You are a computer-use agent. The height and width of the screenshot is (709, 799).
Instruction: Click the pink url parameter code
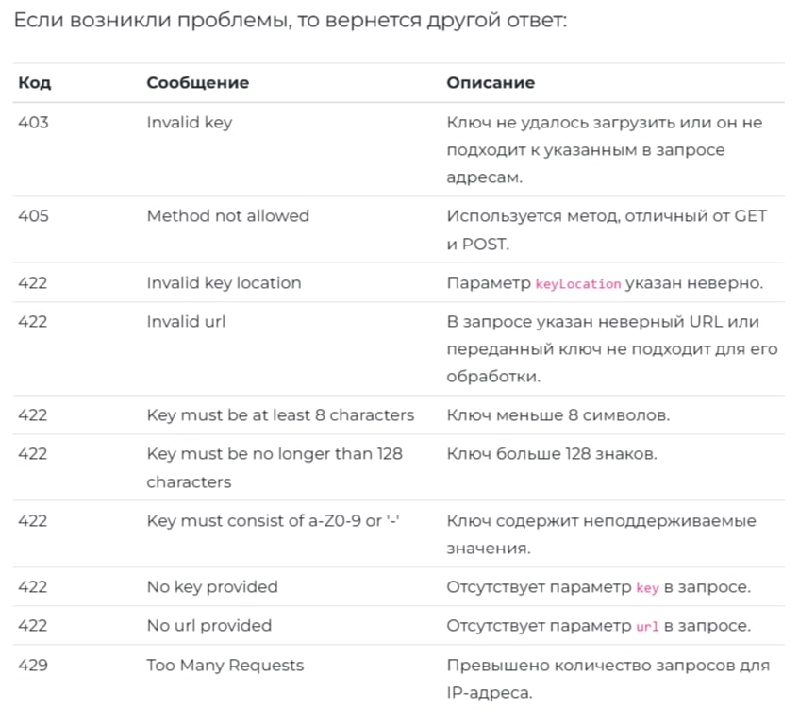tap(647, 626)
